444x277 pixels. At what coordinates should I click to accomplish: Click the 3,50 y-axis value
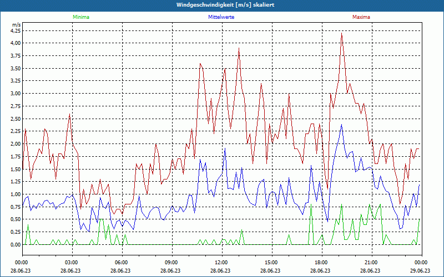click(x=16, y=68)
